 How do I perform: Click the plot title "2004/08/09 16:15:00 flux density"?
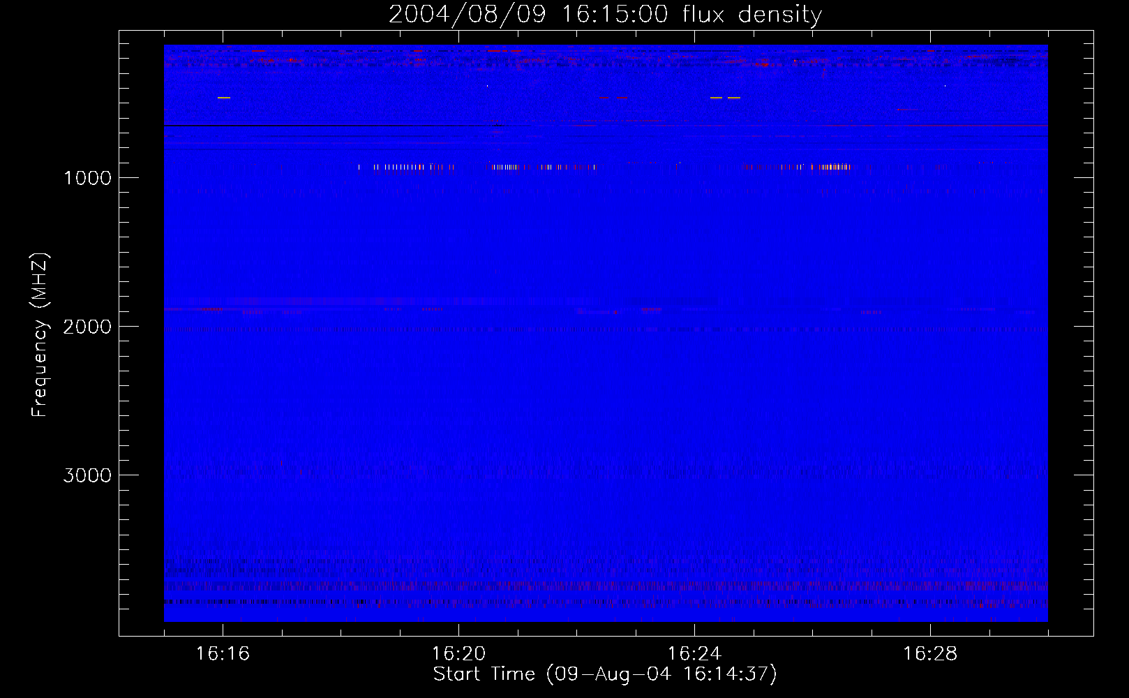(605, 15)
